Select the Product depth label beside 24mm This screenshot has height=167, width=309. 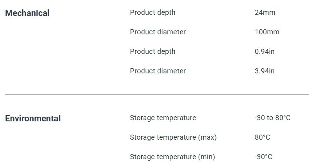tap(153, 12)
